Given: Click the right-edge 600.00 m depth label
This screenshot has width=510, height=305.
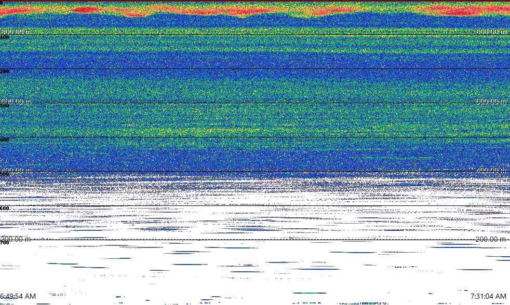Looking at the screenshot, I should coord(490,101).
